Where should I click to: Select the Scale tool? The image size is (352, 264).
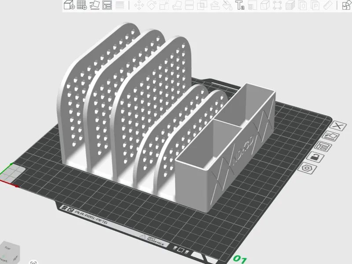(164, 5)
